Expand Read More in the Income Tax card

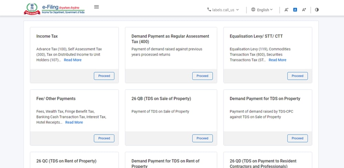coord(73,60)
